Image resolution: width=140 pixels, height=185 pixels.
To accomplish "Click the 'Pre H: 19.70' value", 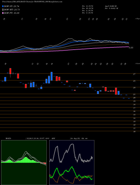I will coord(88,8).
